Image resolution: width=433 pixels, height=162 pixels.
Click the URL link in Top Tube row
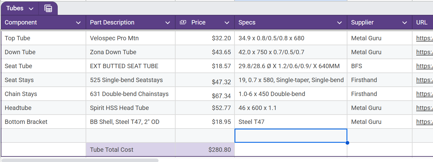(424, 38)
